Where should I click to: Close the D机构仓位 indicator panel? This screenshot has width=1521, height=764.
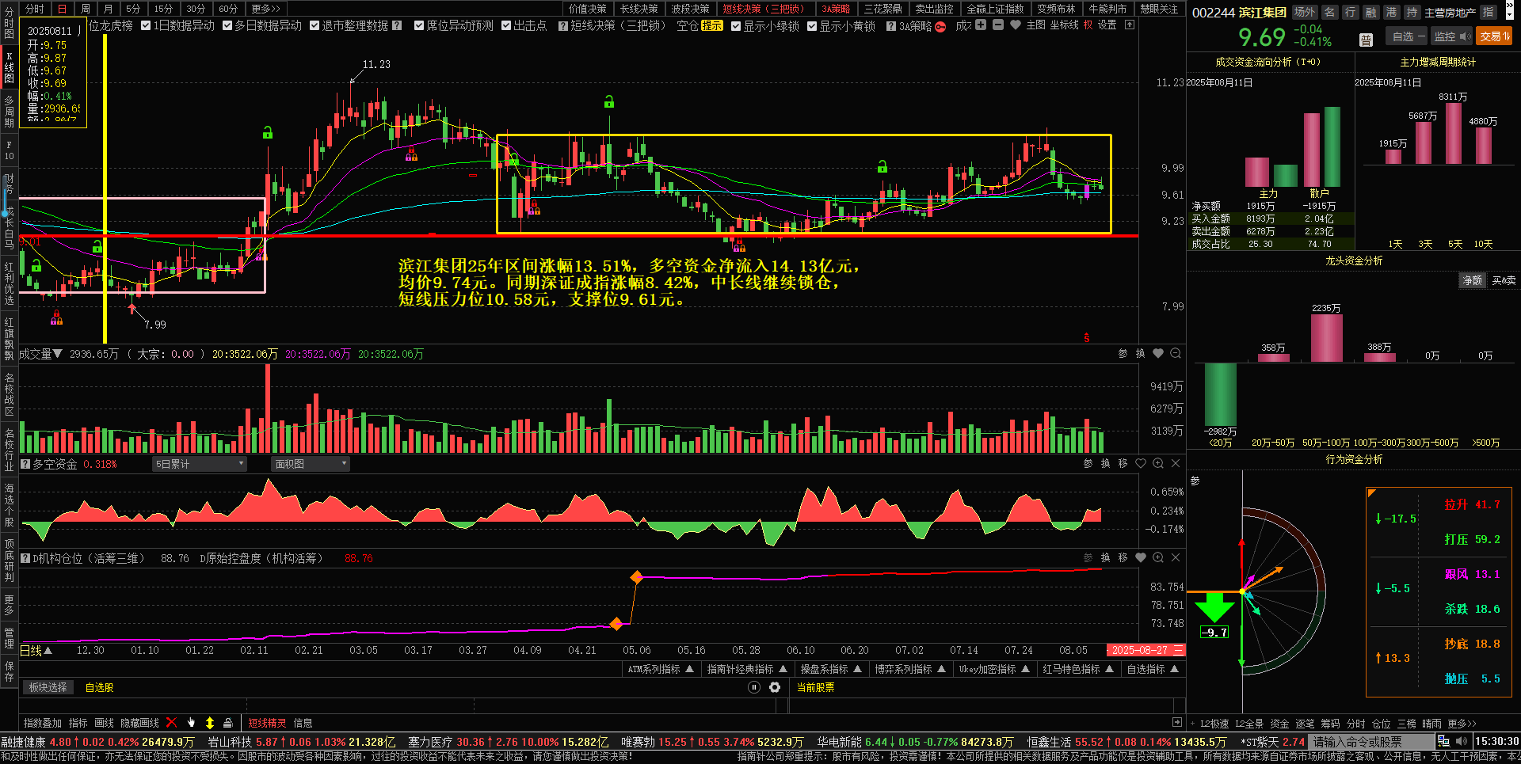point(1176,558)
